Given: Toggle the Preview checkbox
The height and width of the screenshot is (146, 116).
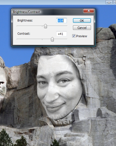Looking at the screenshot, I should 74,36.
